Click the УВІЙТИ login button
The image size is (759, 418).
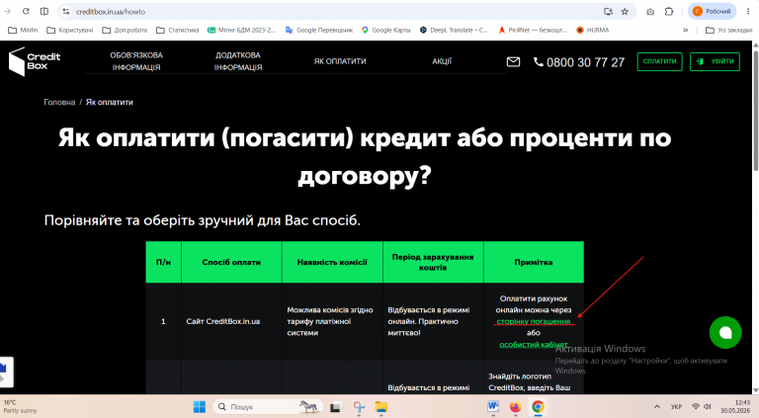point(715,61)
